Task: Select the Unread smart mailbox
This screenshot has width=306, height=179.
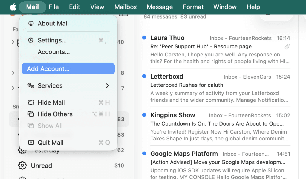Action: pos(69,166)
